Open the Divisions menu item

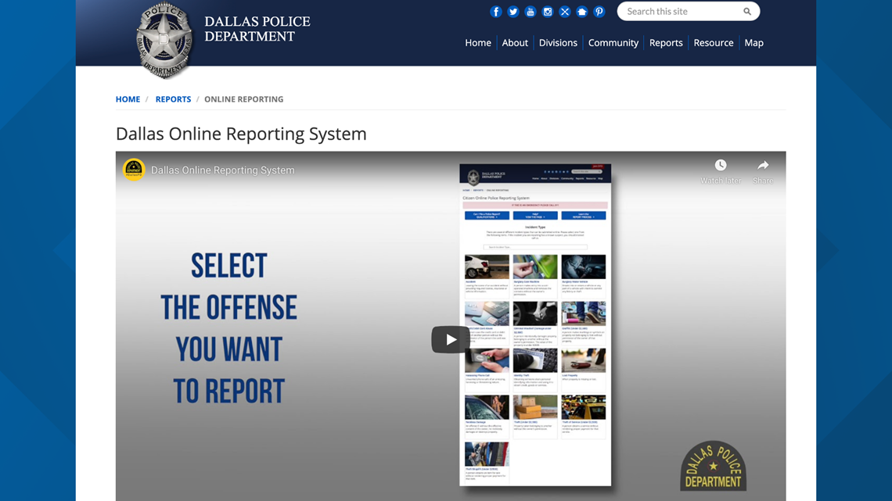[x=558, y=42]
